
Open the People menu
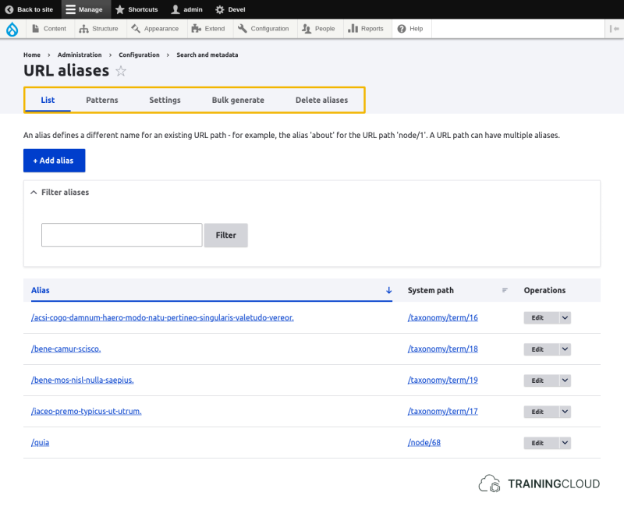318,29
